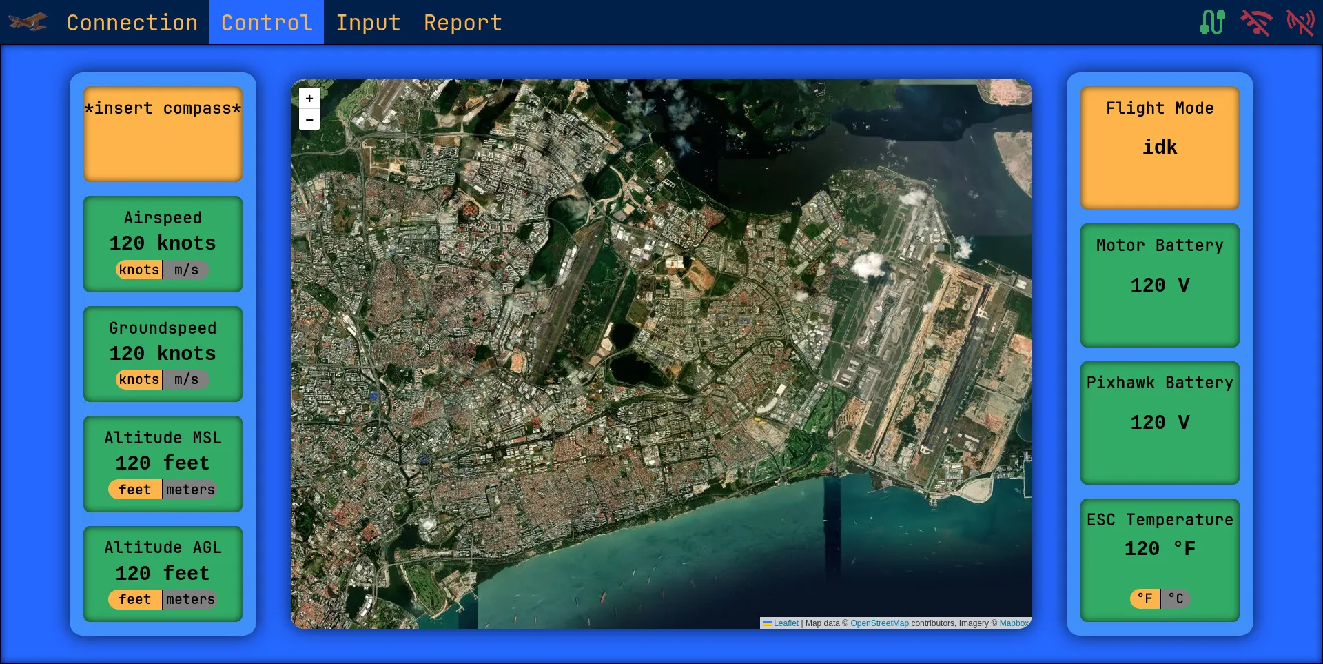Open the Connection tab
This screenshot has width=1323, height=664.
point(132,23)
